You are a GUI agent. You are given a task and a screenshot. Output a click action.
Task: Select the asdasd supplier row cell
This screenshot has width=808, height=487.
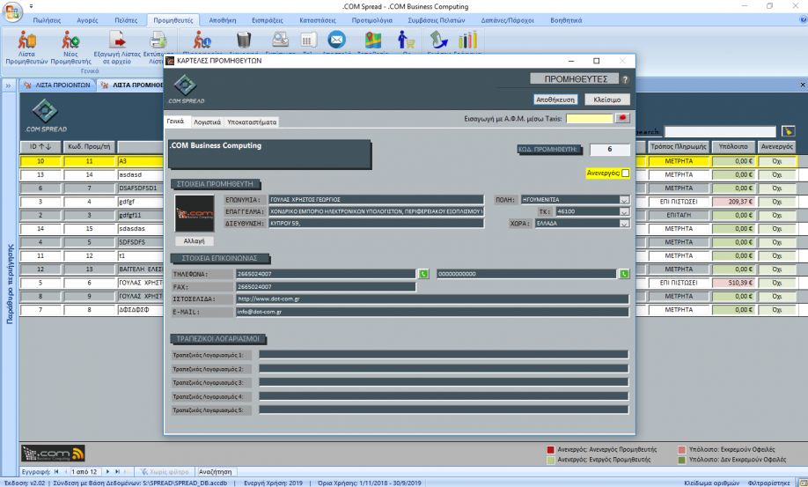[x=140, y=174]
